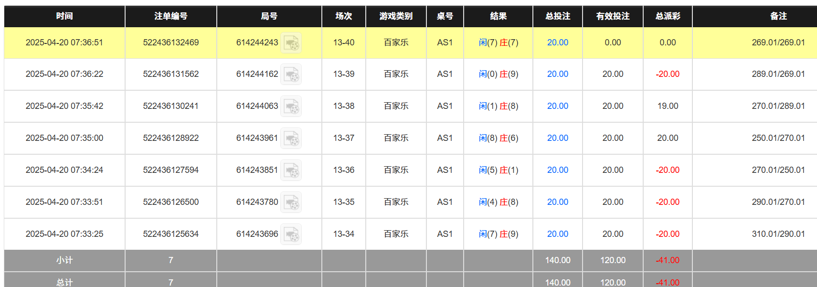Viewport: 817px width, 287px height.
Task: Select bet number 522436125634
Action: [x=170, y=234]
